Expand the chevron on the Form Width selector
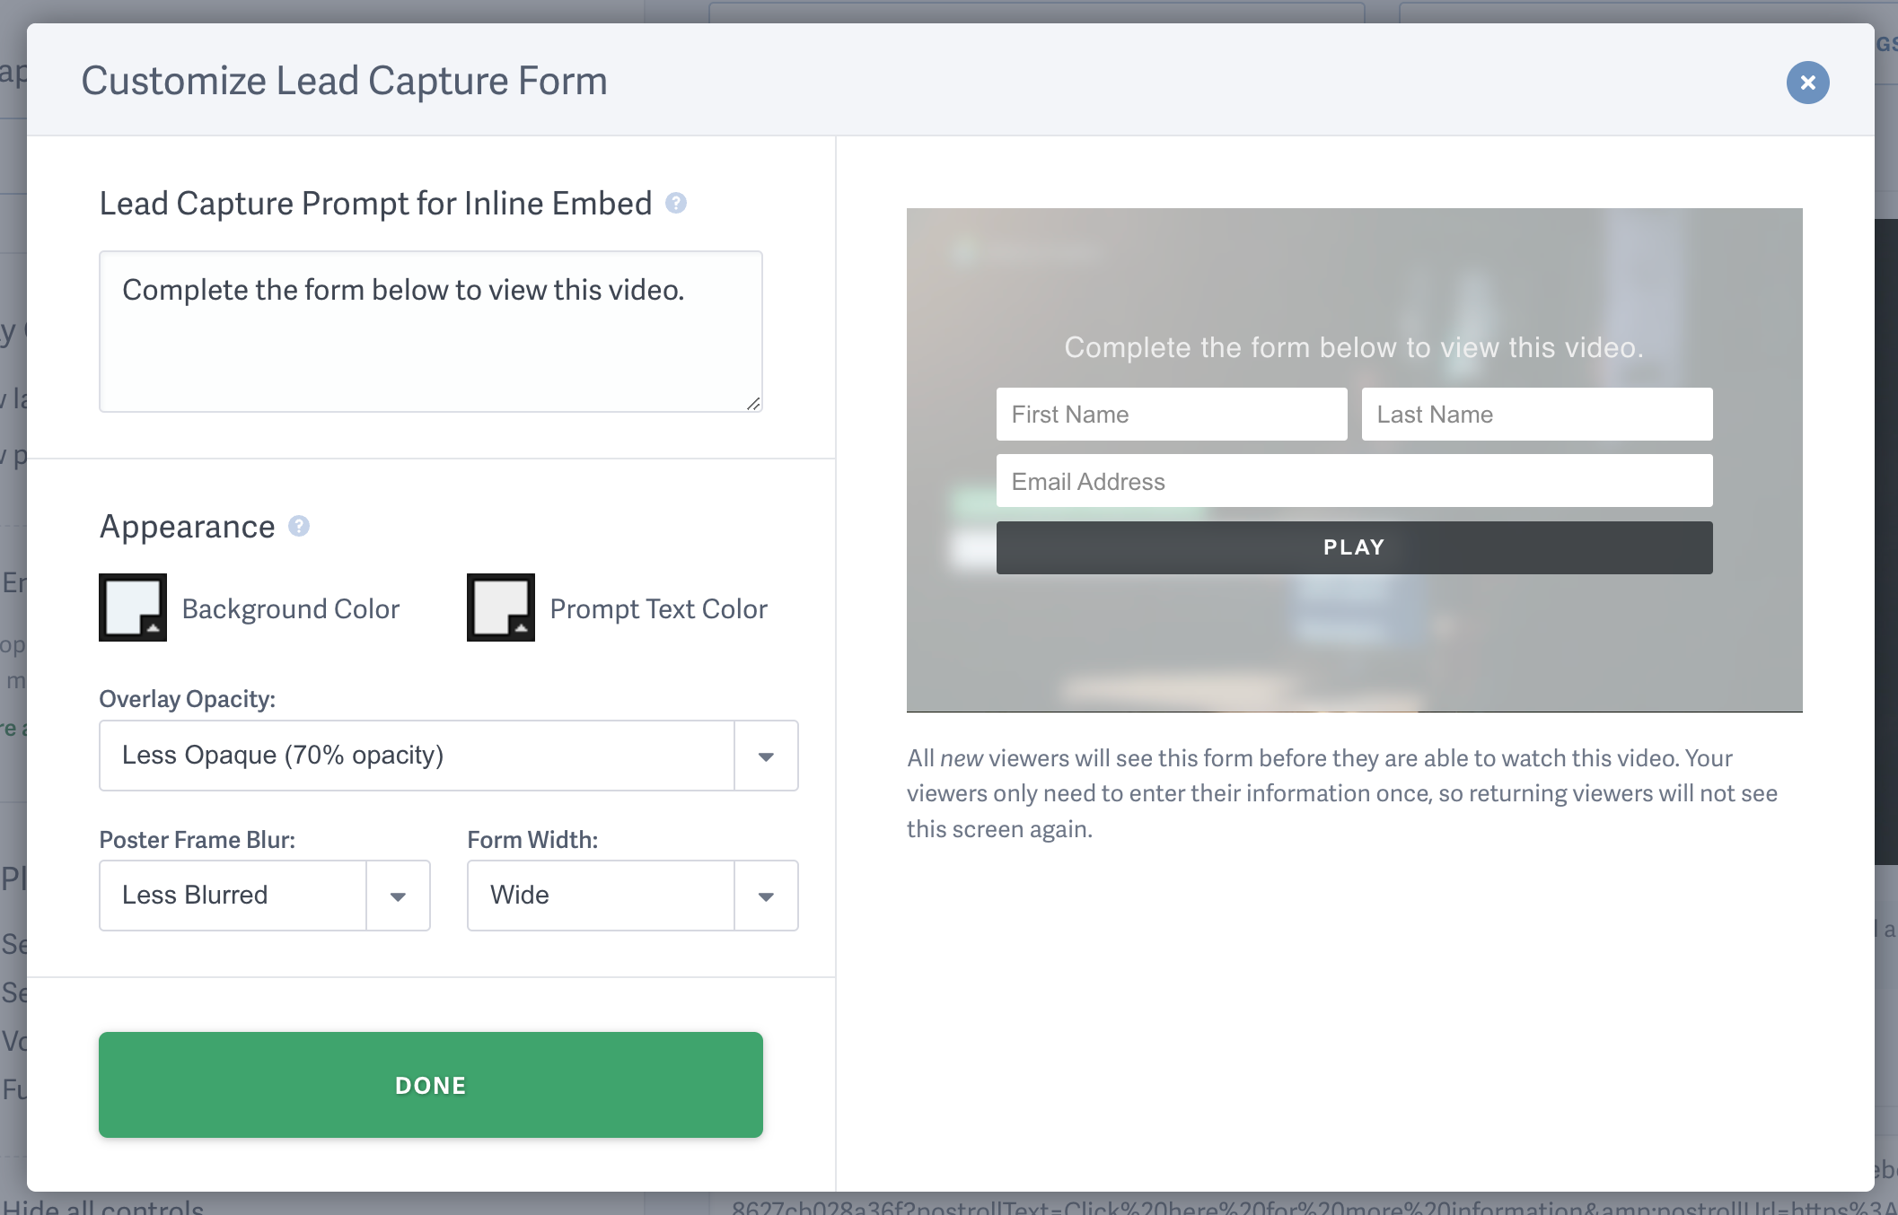 (765, 895)
